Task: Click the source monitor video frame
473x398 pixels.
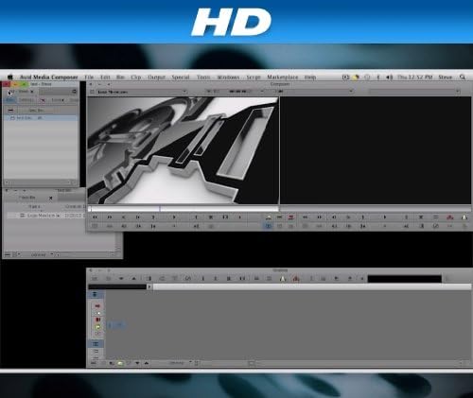Action: point(183,150)
